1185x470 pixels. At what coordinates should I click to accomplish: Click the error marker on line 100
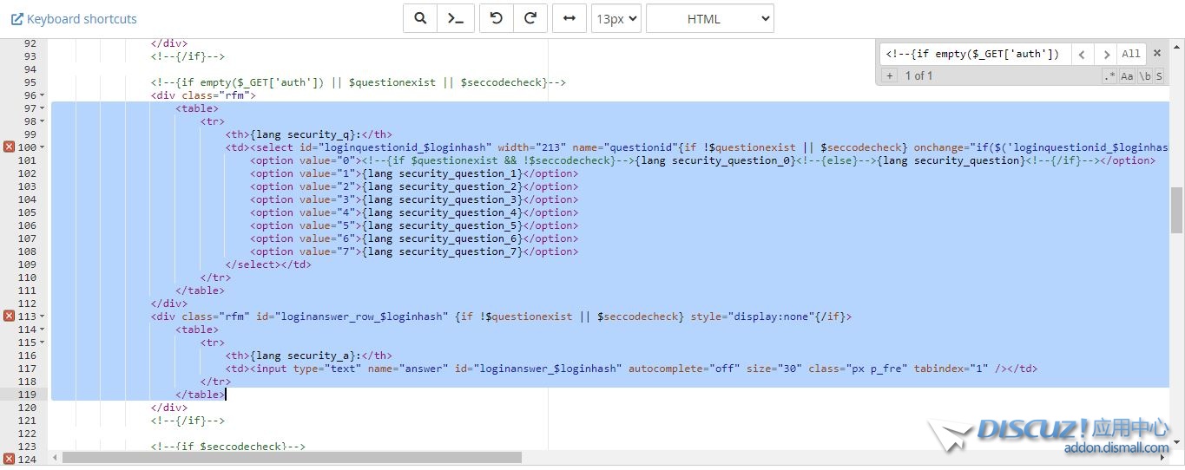click(10, 147)
